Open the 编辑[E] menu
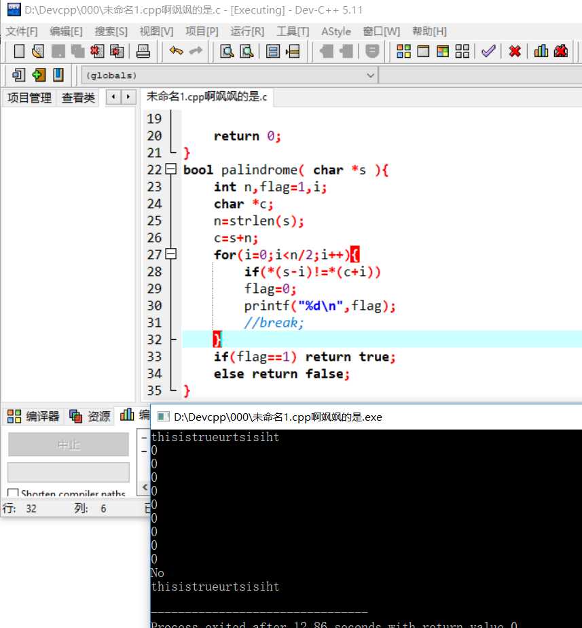Image resolution: width=582 pixels, height=628 pixels. [66, 32]
